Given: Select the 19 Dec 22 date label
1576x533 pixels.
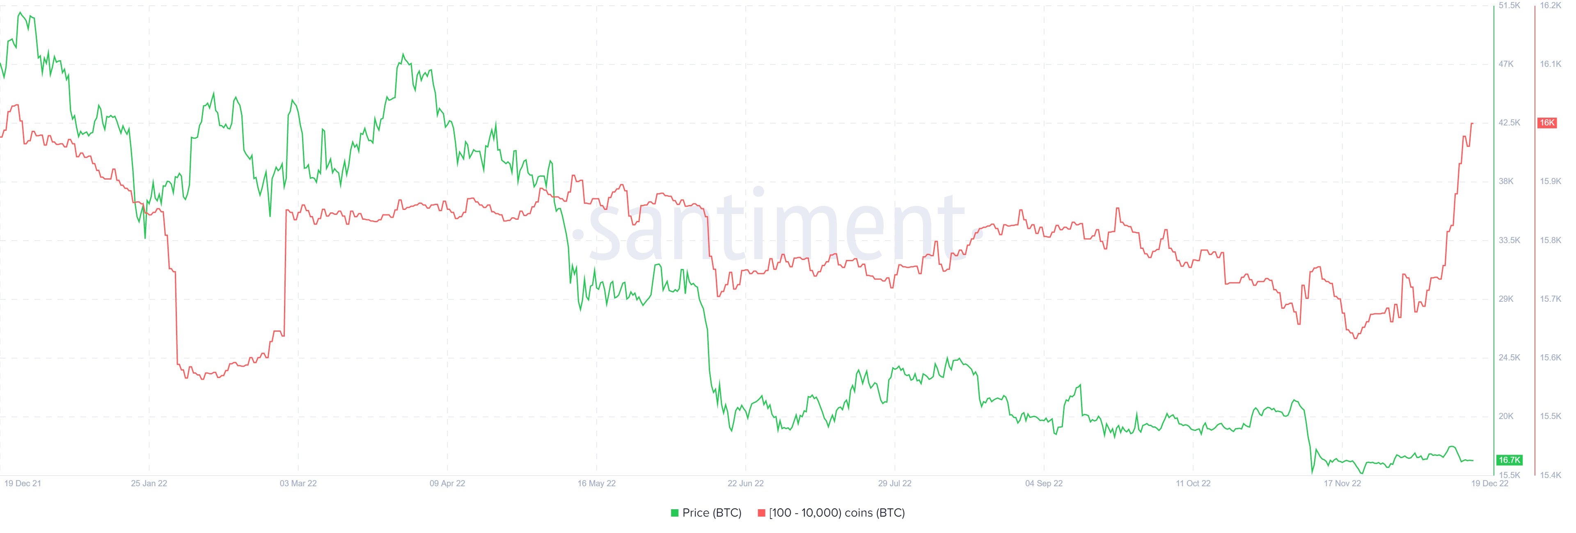Looking at the screenshot, I should pos(1490,483).
